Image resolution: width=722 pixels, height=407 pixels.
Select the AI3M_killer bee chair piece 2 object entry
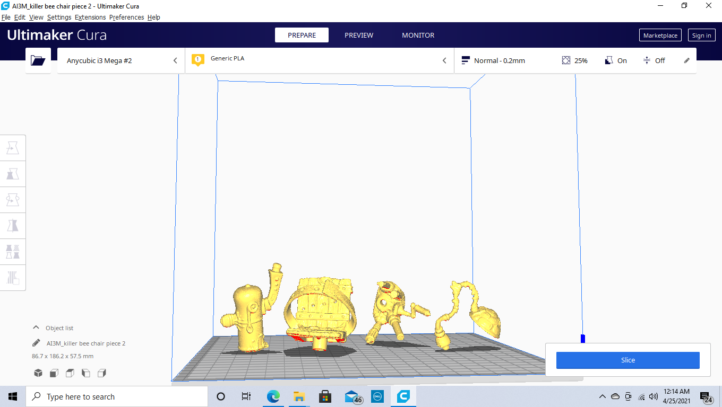click(x=86, y=343)
